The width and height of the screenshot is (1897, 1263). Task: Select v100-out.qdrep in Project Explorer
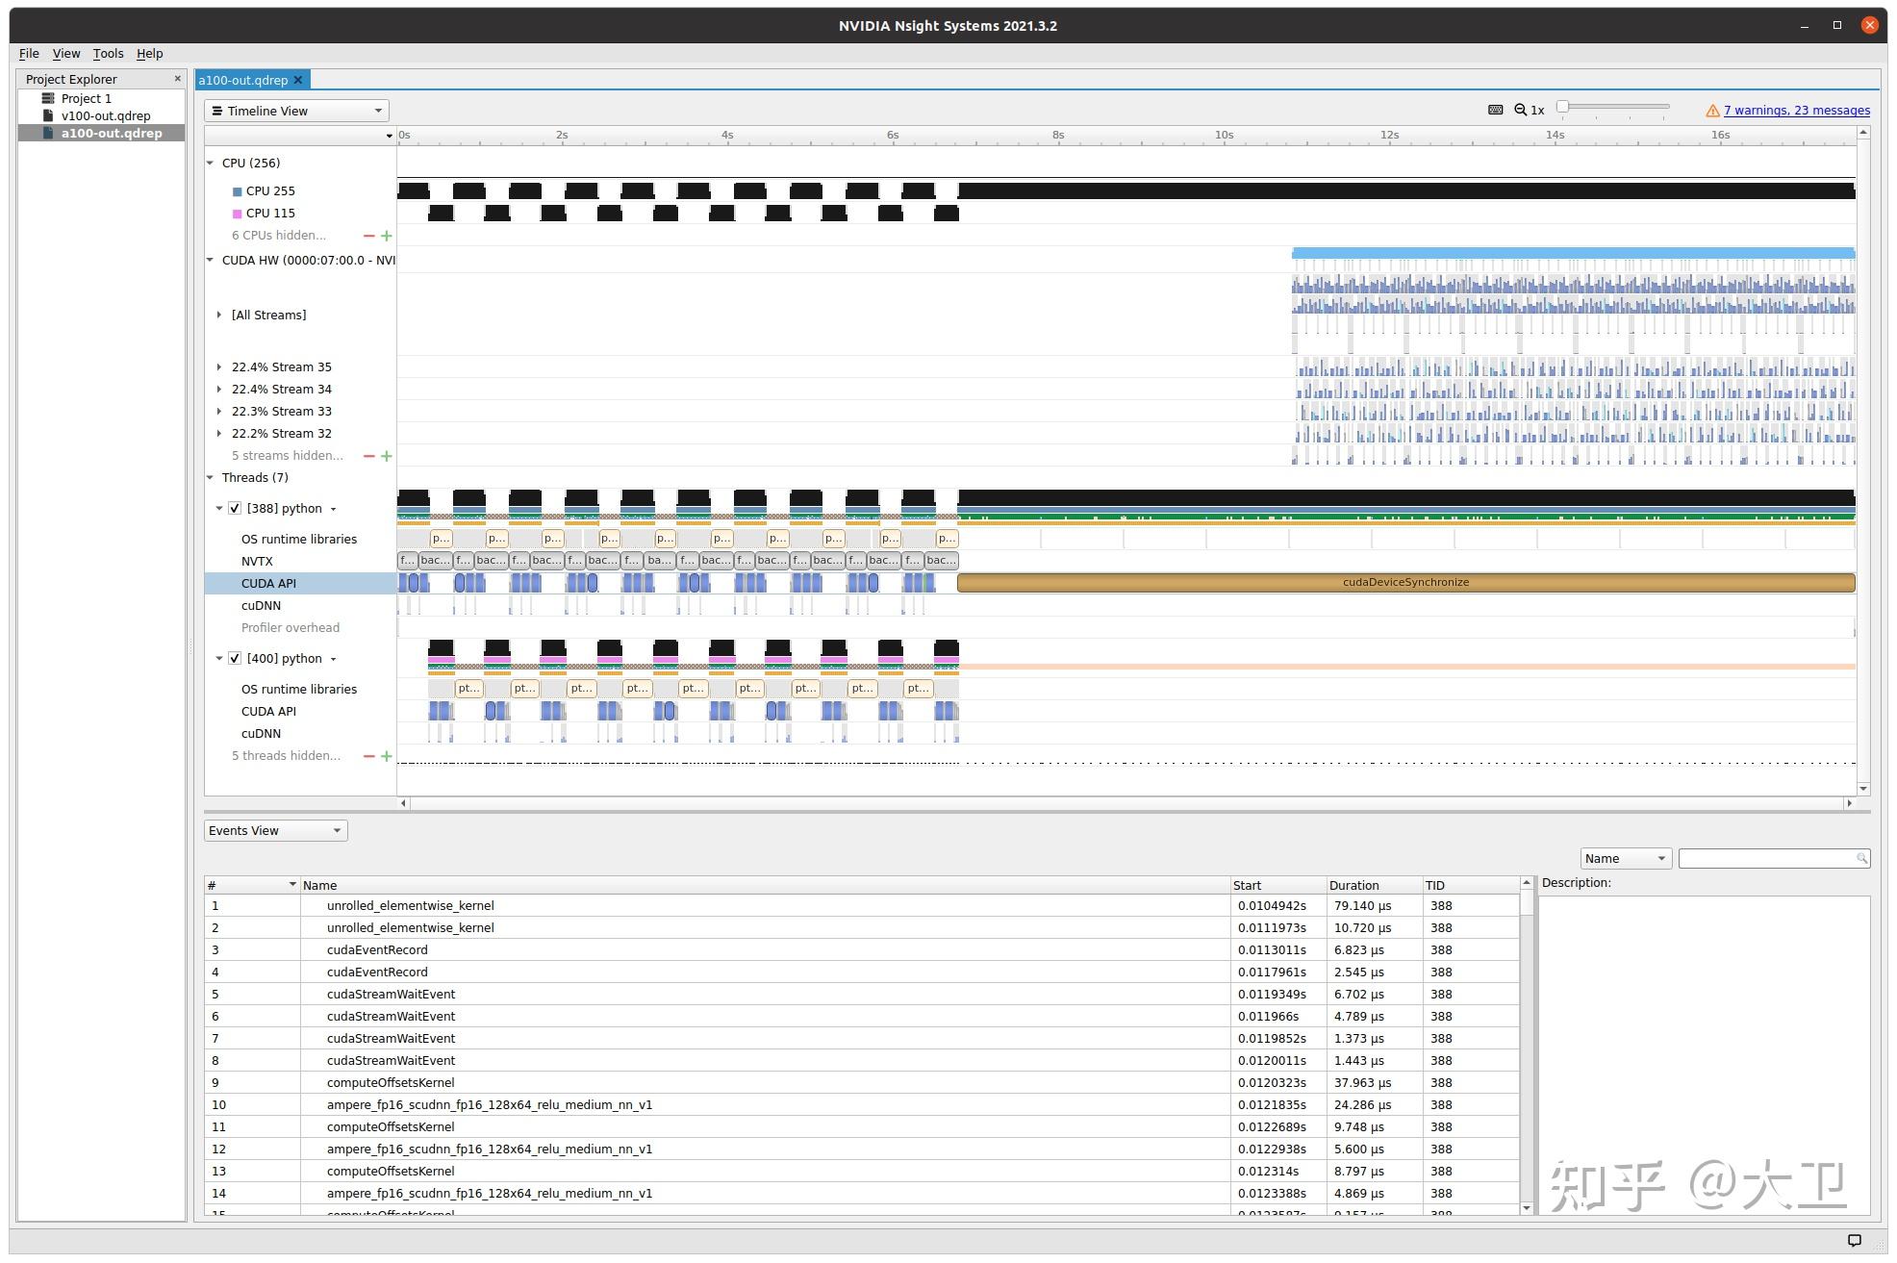click(106, 115)
